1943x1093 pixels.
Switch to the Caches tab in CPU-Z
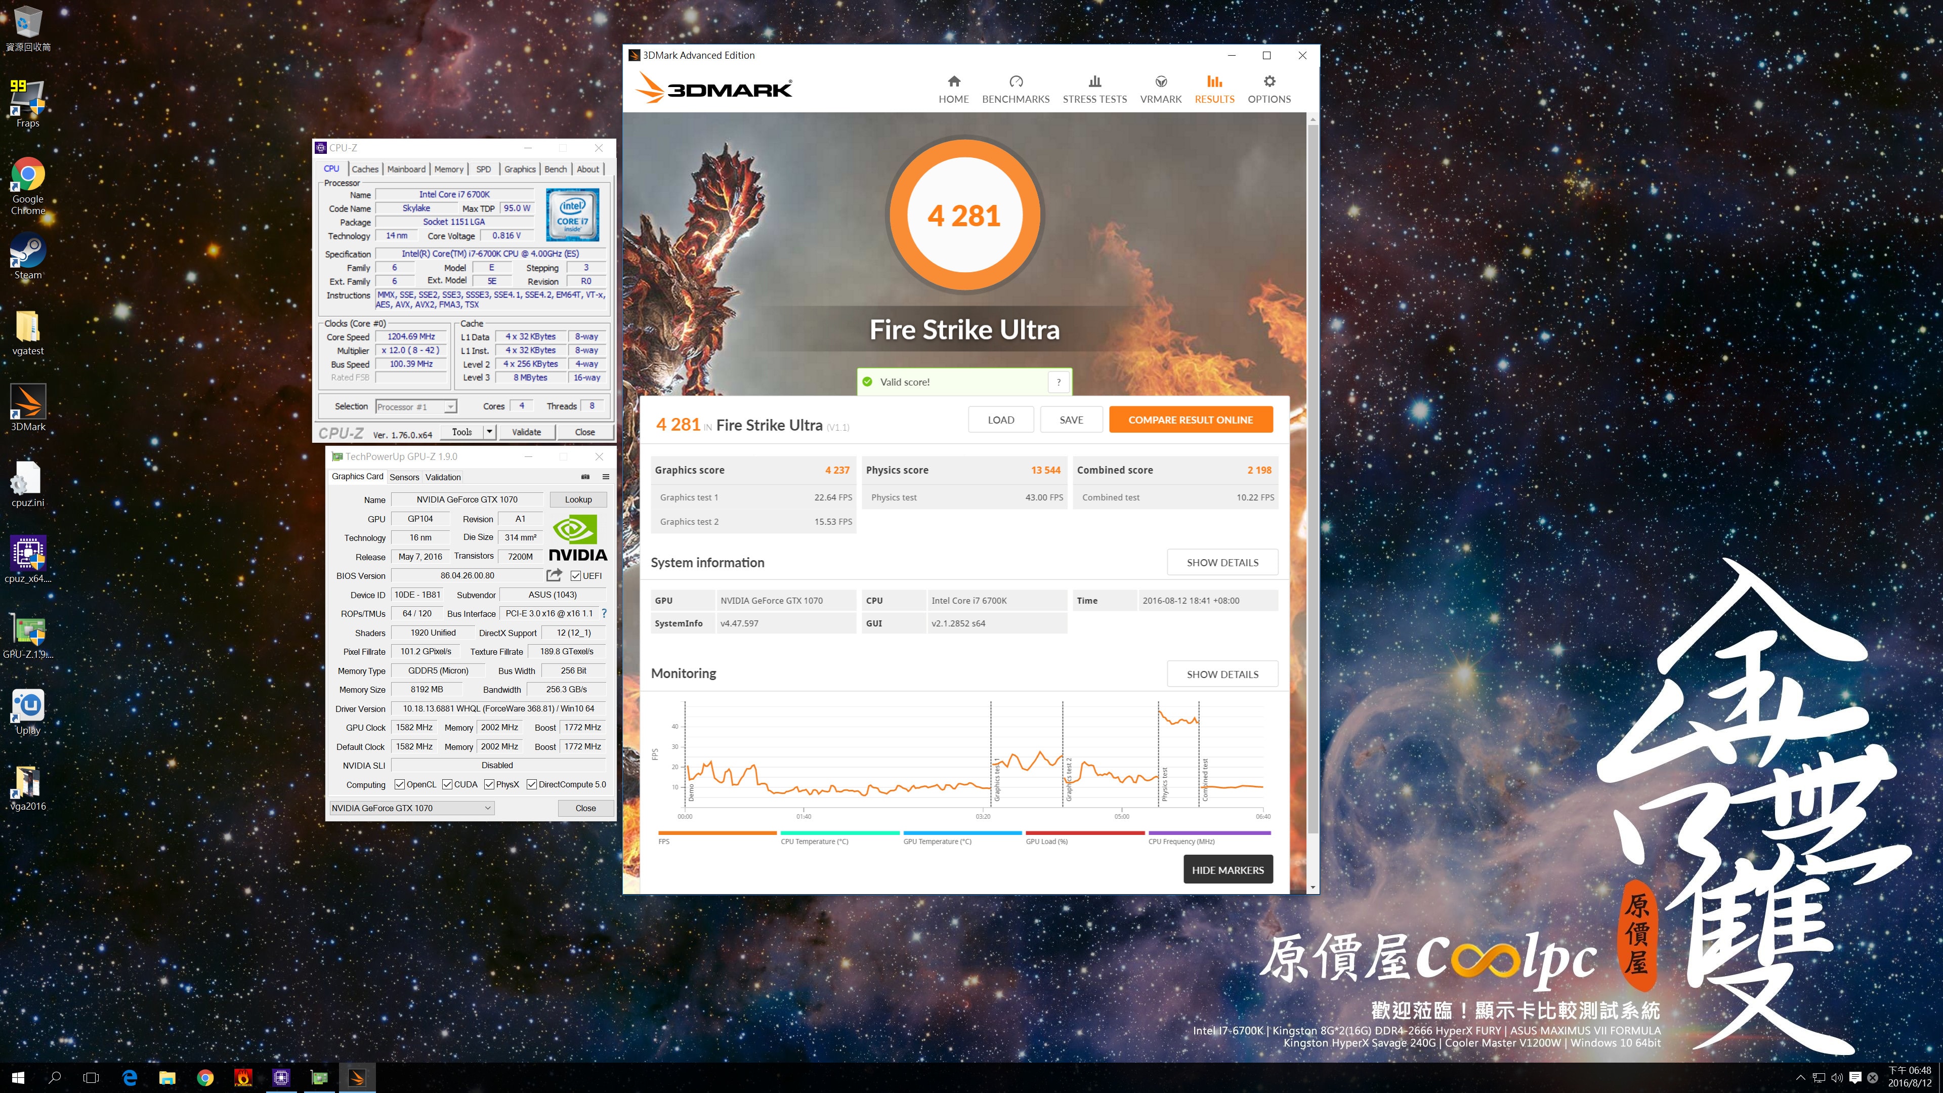pyautogui.click(x=365, y=169)
